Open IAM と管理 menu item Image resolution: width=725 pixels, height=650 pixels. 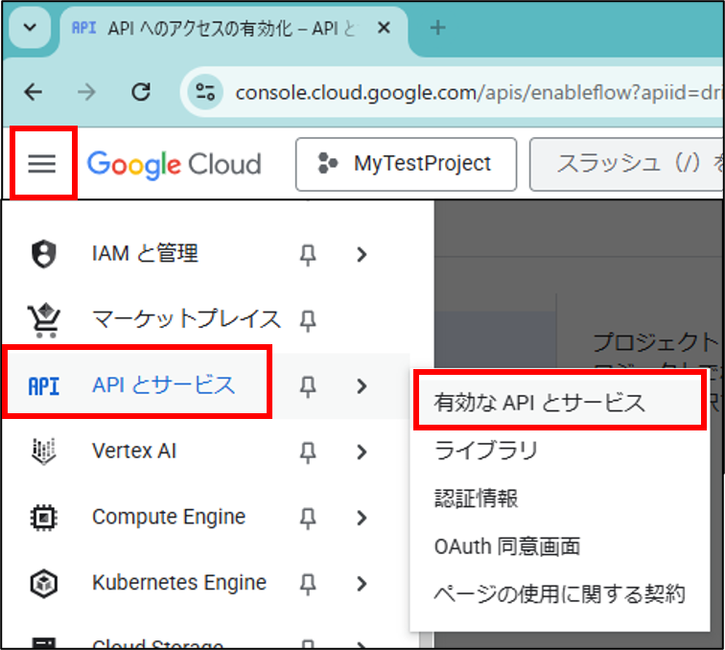click(x=145, y=254)
